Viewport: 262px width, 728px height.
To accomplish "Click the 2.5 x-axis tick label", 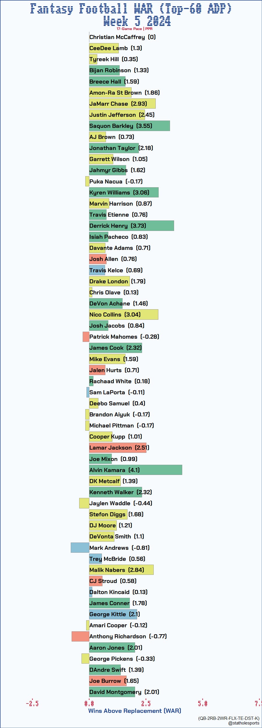I will [x=146, y=704].
